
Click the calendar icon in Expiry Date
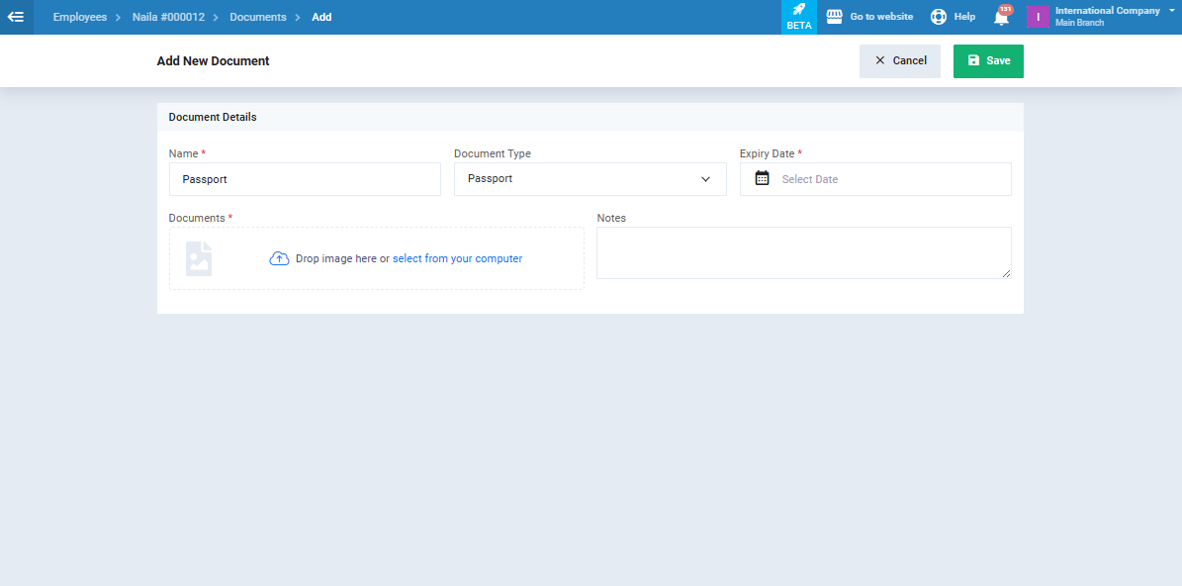(762, 179)
